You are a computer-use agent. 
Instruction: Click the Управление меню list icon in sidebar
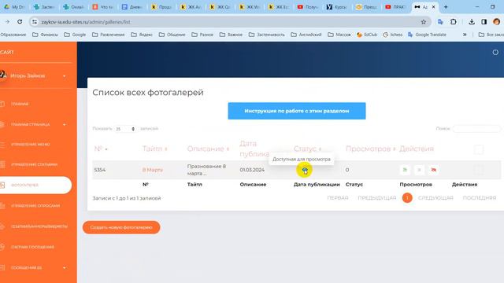pyautogui.click(x=2, y=145)
